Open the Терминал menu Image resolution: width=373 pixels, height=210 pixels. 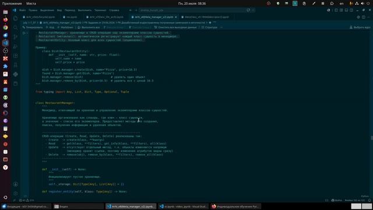click(100, 10)
